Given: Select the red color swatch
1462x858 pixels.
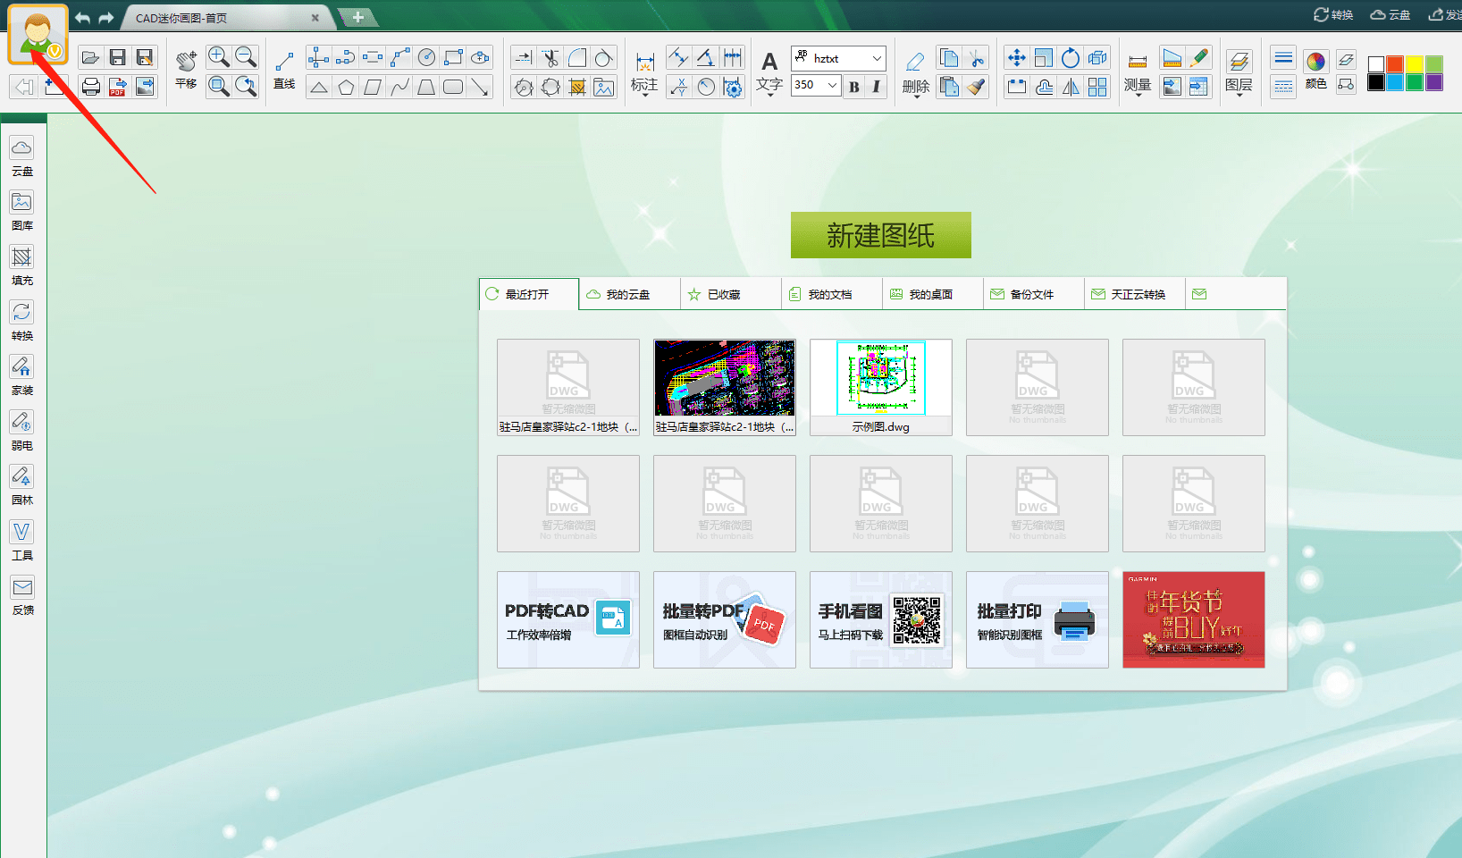Looking at the screenshot, I should [x=1395, y=63].
